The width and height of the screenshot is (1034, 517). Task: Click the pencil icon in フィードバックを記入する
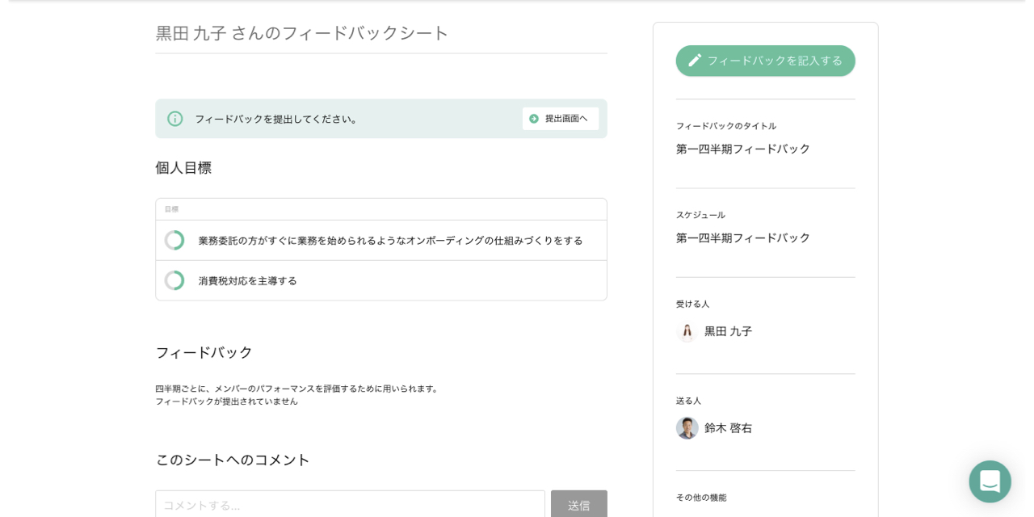695,61
